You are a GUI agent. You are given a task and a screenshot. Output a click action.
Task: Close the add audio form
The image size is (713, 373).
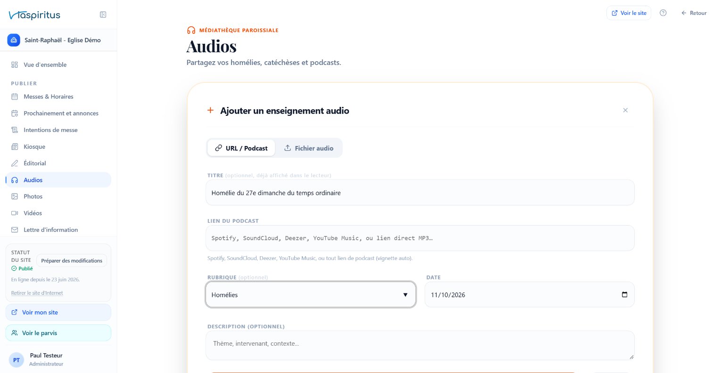625,110
